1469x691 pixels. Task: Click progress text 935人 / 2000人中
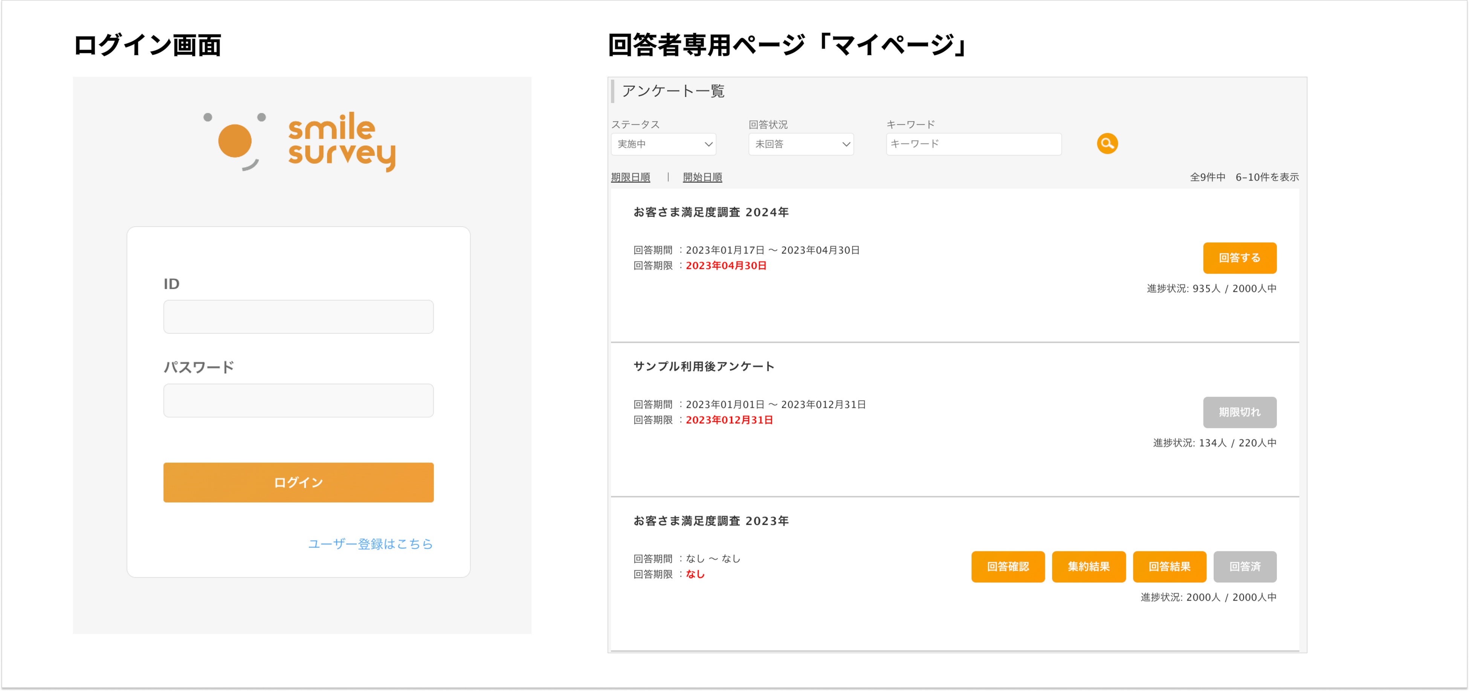(x=1234, y=289)
